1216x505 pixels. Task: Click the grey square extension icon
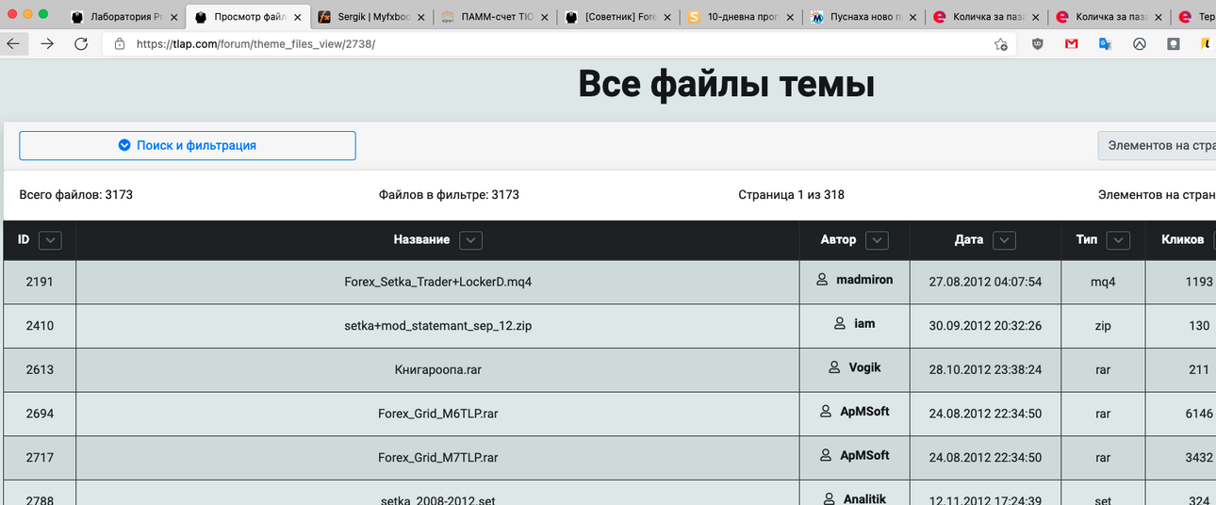point(1174,44)
